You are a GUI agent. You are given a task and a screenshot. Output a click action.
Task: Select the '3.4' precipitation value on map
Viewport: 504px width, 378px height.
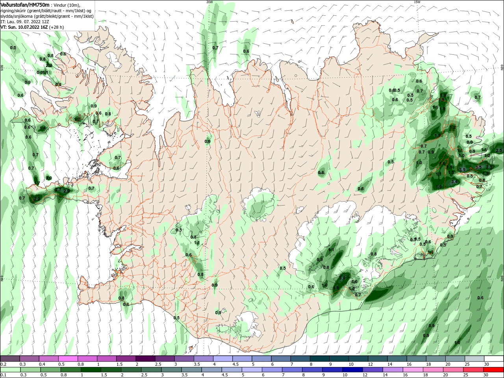pyautogui.click(x=454, y=182)
